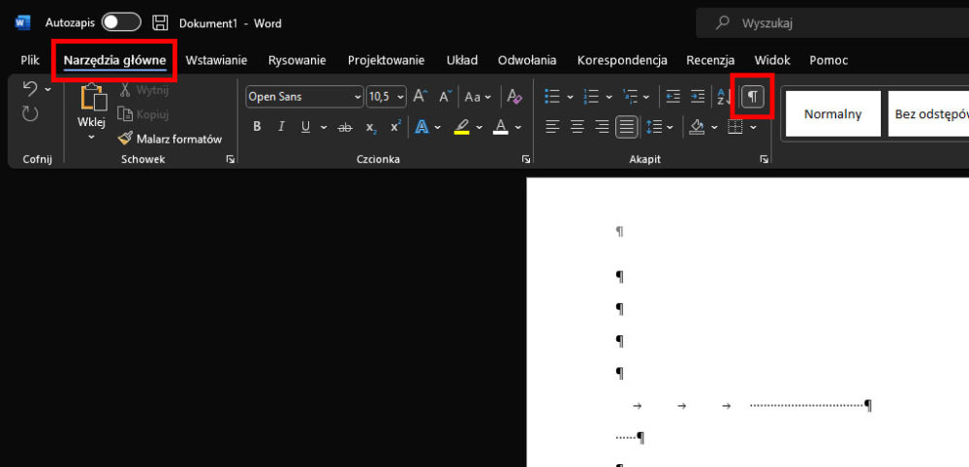The height and width of the screenshot is (467, 969).
Task: Open the Układ tab
Action: pos(461,60)
